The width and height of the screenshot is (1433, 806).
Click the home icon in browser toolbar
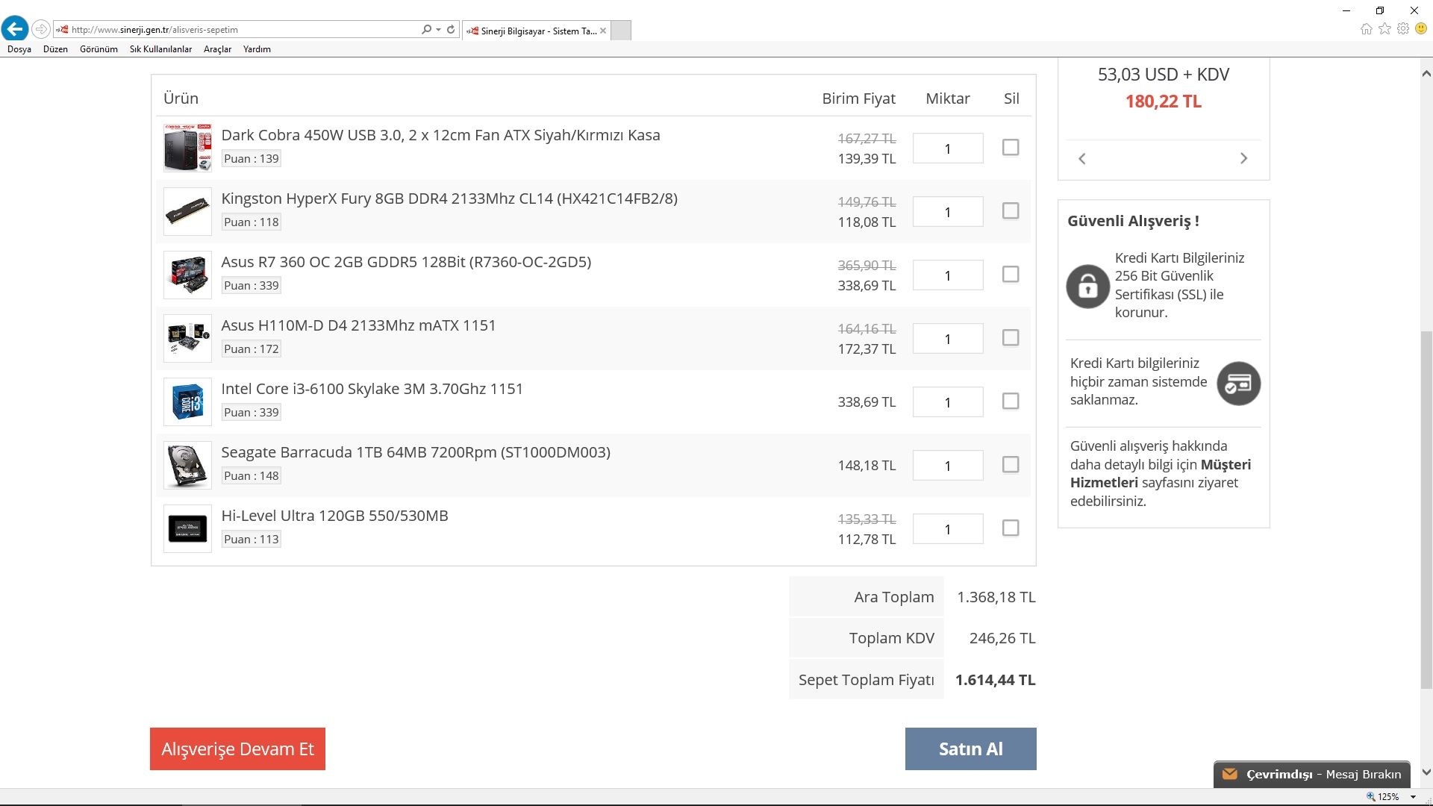[1366, 29]
